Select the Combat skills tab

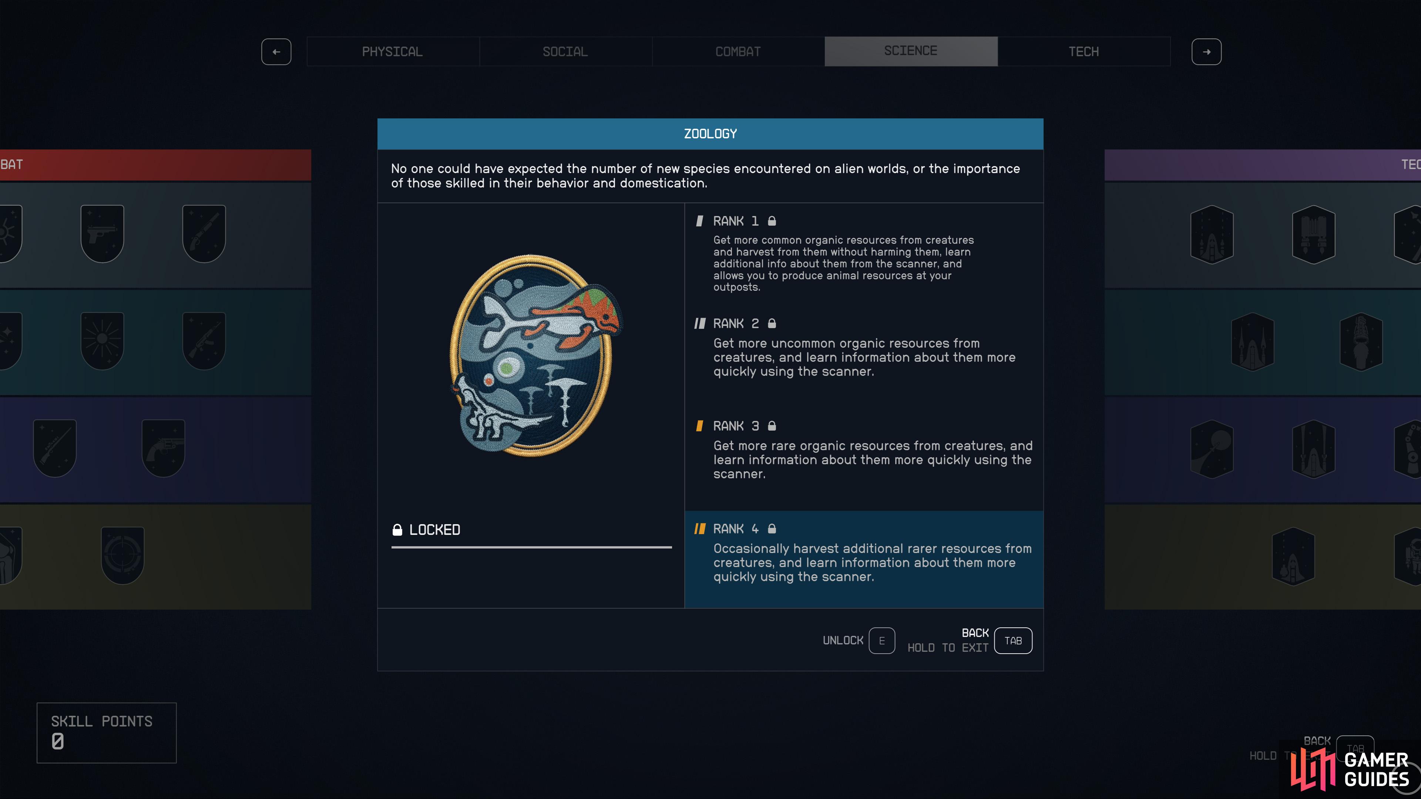738,51
